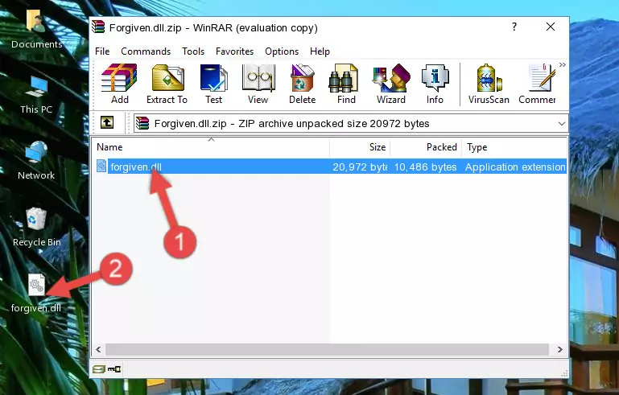Screen dimensions: 619x395
Task: Sort by the Type column header
Action: 514,147
